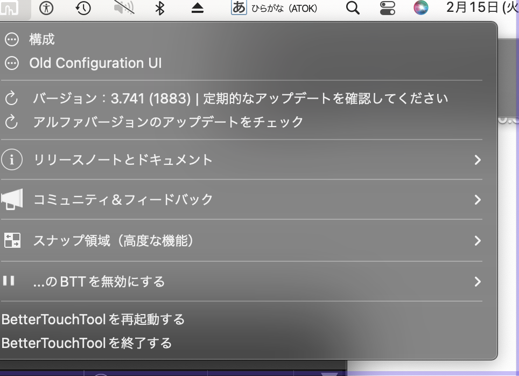The width and height of the screenshot is (519, 376).
Task: Click megaphone icon beside コミュニティ＆フィードバック
Action: [12, 199]
